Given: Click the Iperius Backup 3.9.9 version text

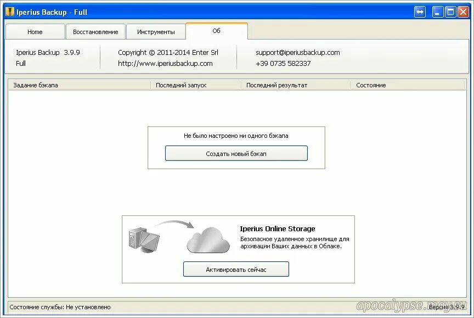Looking at the screenshot, I should (48, 52).
